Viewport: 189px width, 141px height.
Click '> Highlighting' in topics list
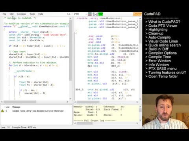(156, 29)
